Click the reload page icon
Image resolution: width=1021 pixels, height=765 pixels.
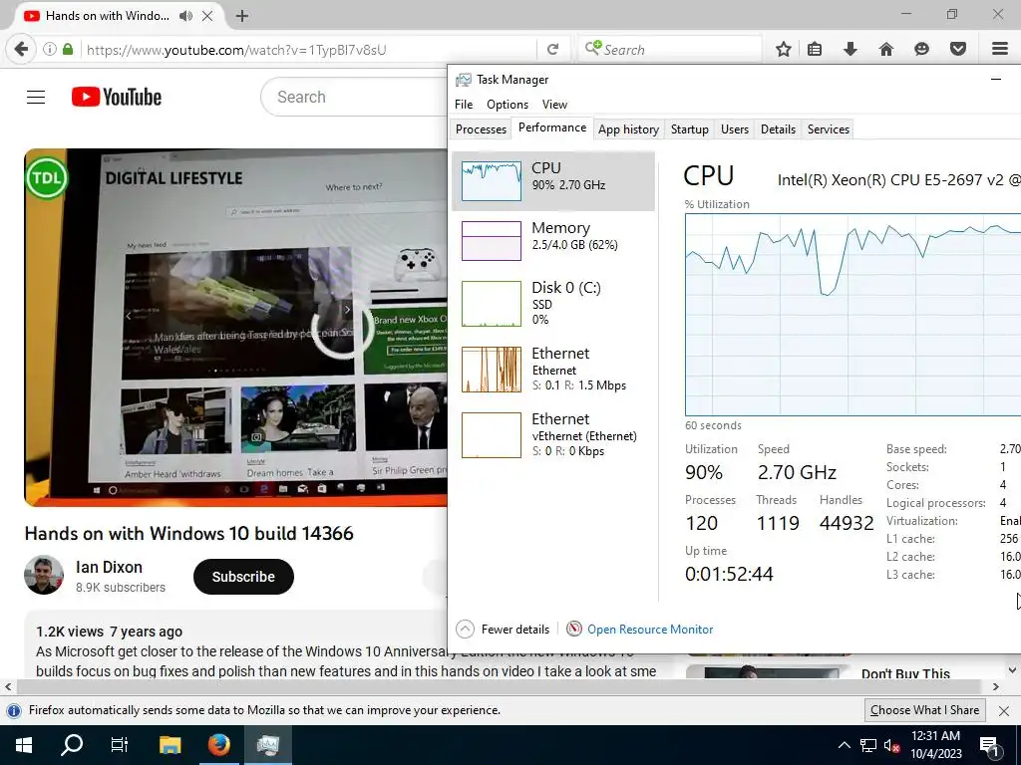click(552, 50)
